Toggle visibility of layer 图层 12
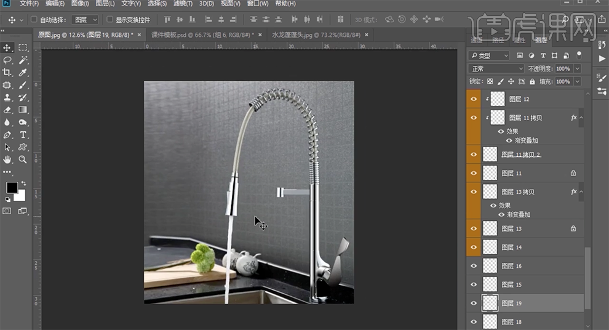 pyautogui.click(x=473, y=99)
